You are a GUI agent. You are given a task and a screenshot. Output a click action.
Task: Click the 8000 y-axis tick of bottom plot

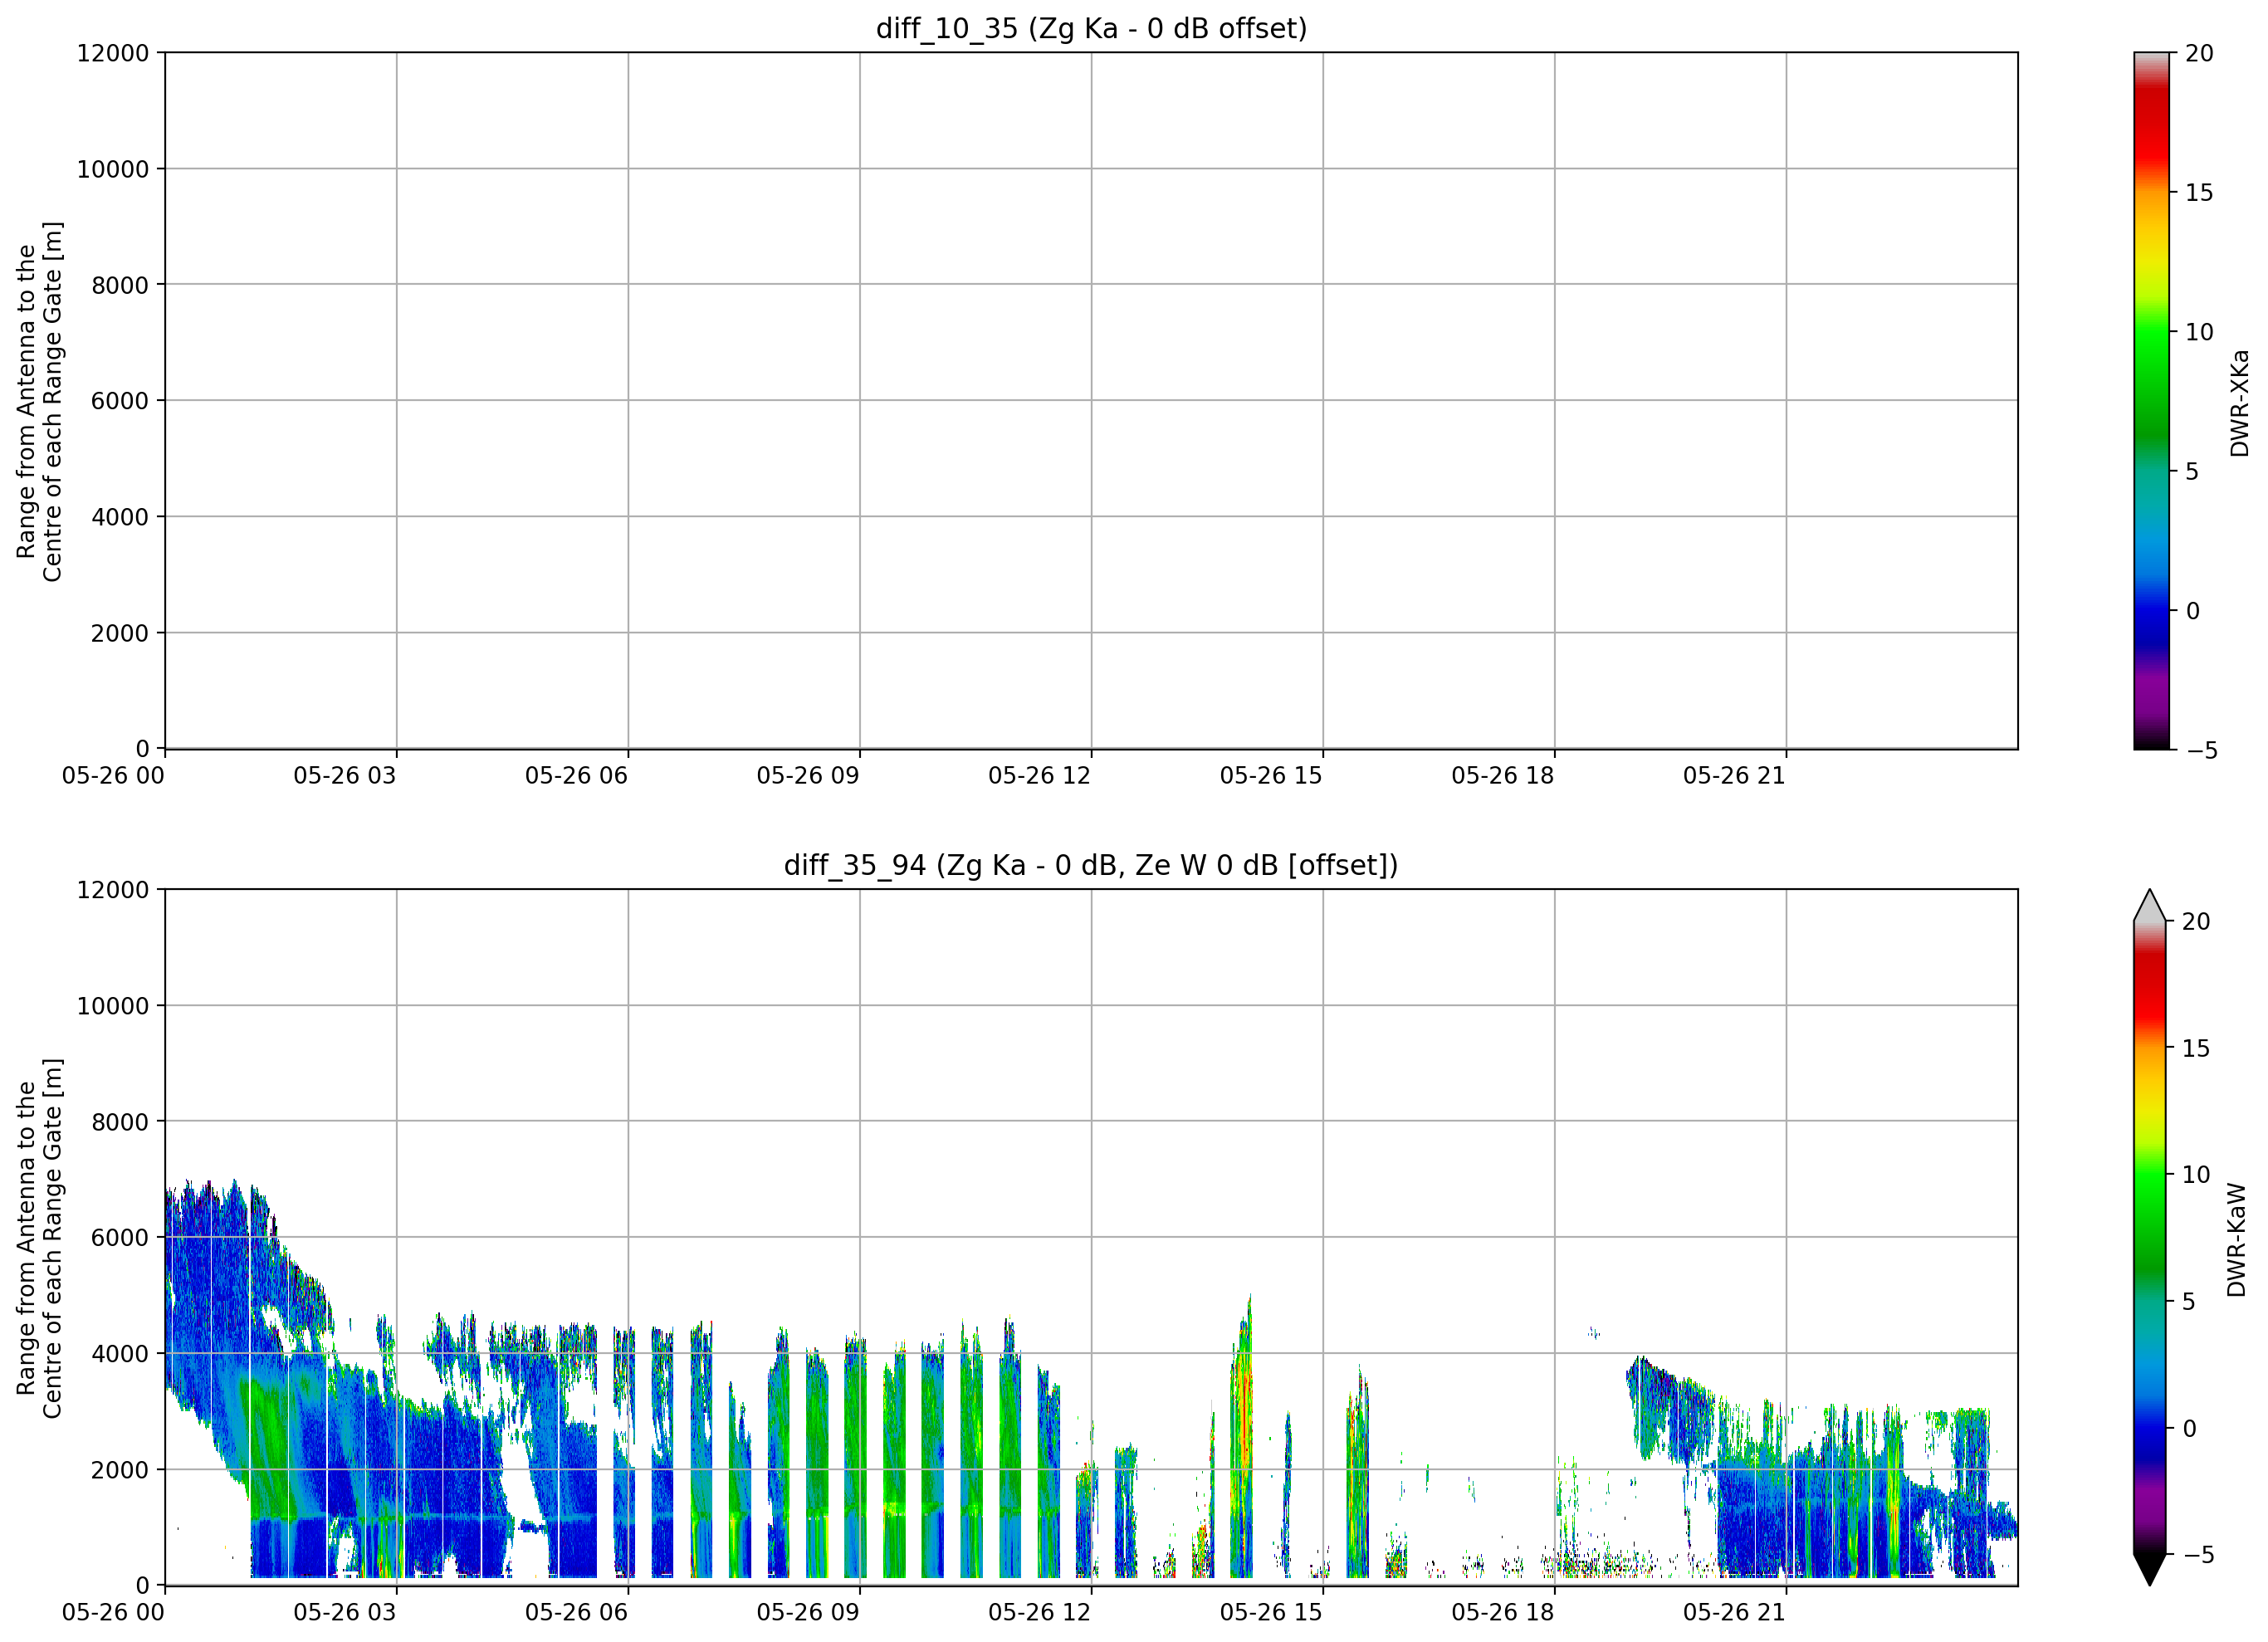pos(120,1122)
